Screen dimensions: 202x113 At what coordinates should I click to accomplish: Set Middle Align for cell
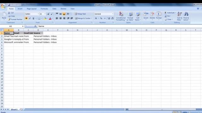(61, 14)
